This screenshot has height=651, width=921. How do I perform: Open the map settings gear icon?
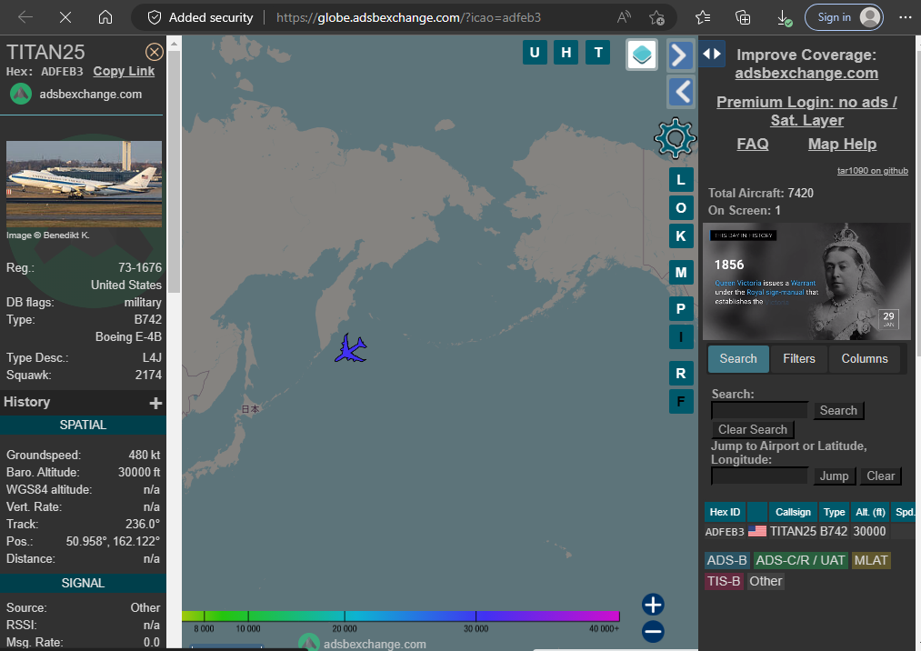click(675, 138)
